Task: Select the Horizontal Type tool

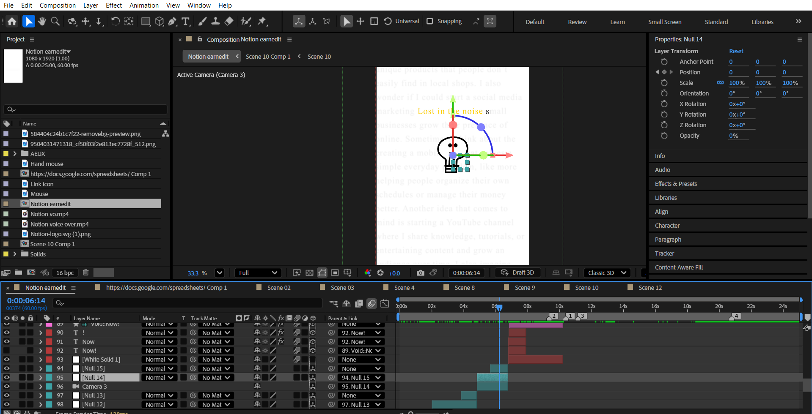Action: pyautogui.click(x=185, y=21)
